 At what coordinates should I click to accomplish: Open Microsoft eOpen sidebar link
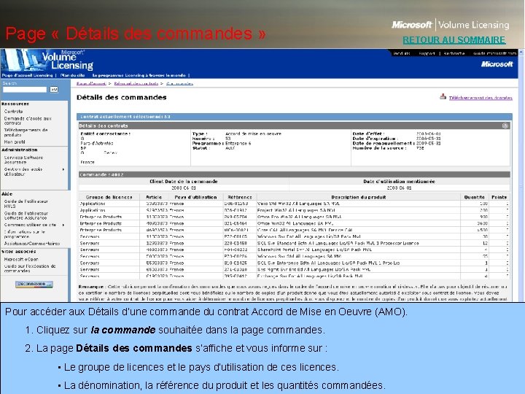point(21,259)
